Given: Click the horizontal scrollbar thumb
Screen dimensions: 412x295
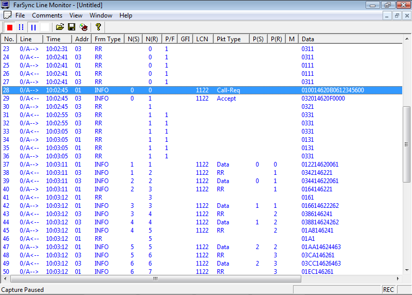Looking at the screenshot, I should click(x=156, y=278).
